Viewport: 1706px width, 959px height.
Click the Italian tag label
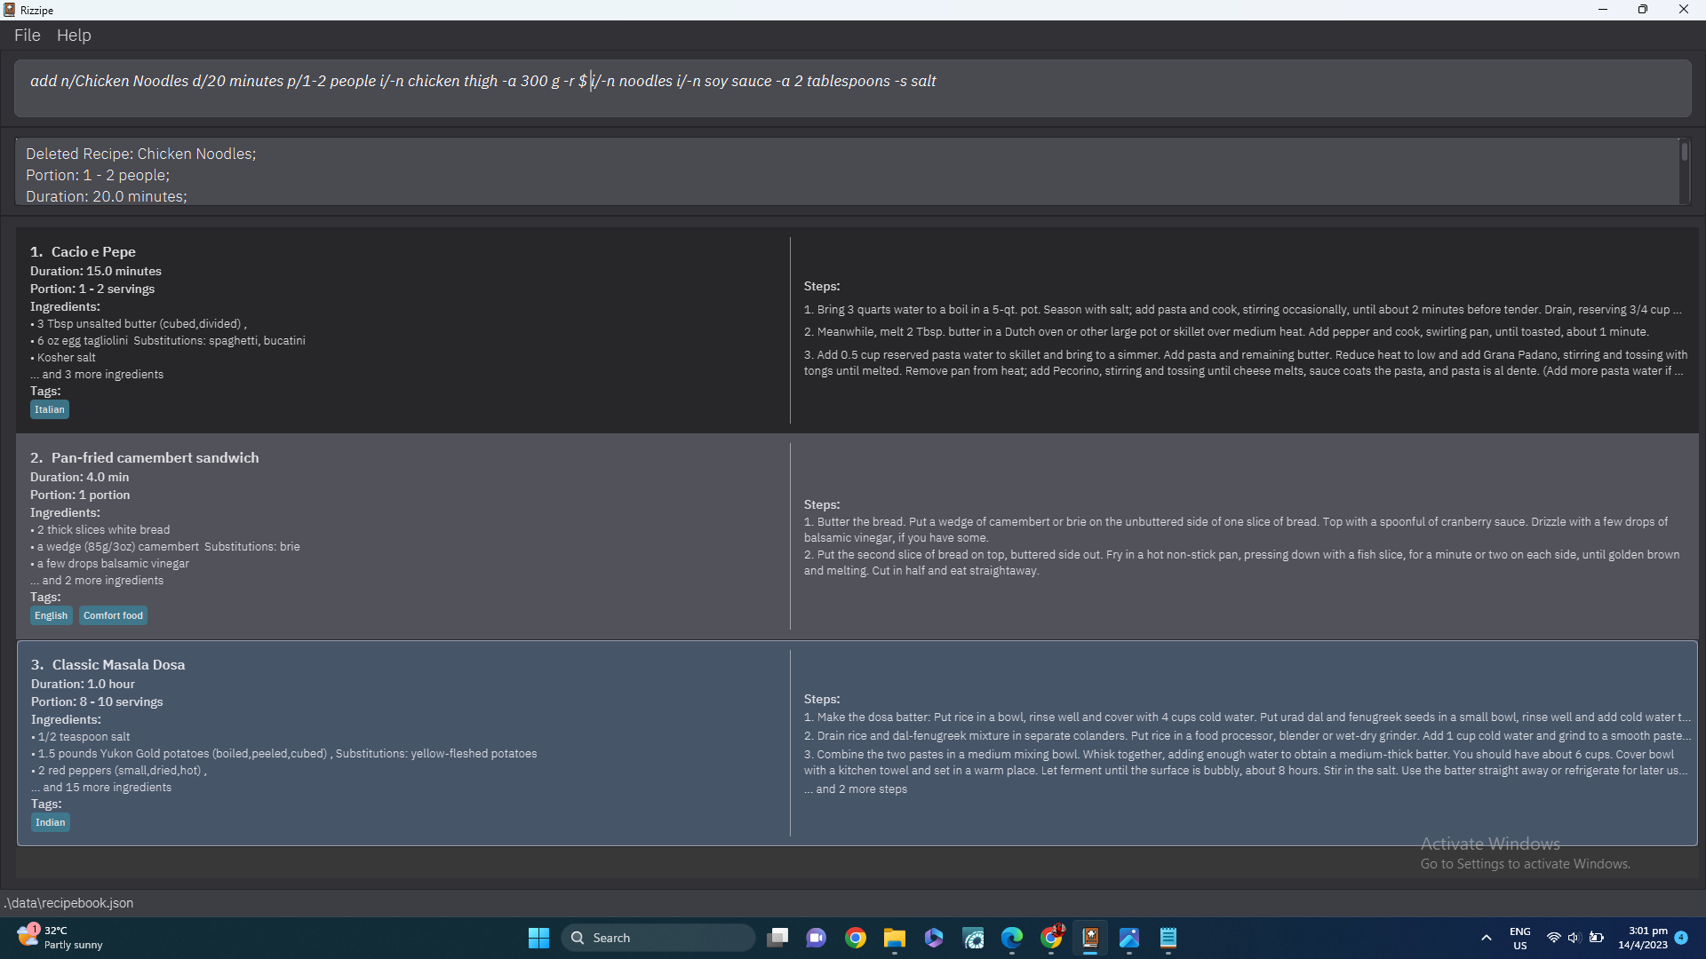point(50,409)
